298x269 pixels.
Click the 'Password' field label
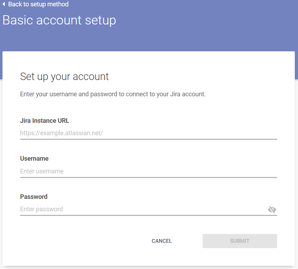coord(34,196)
